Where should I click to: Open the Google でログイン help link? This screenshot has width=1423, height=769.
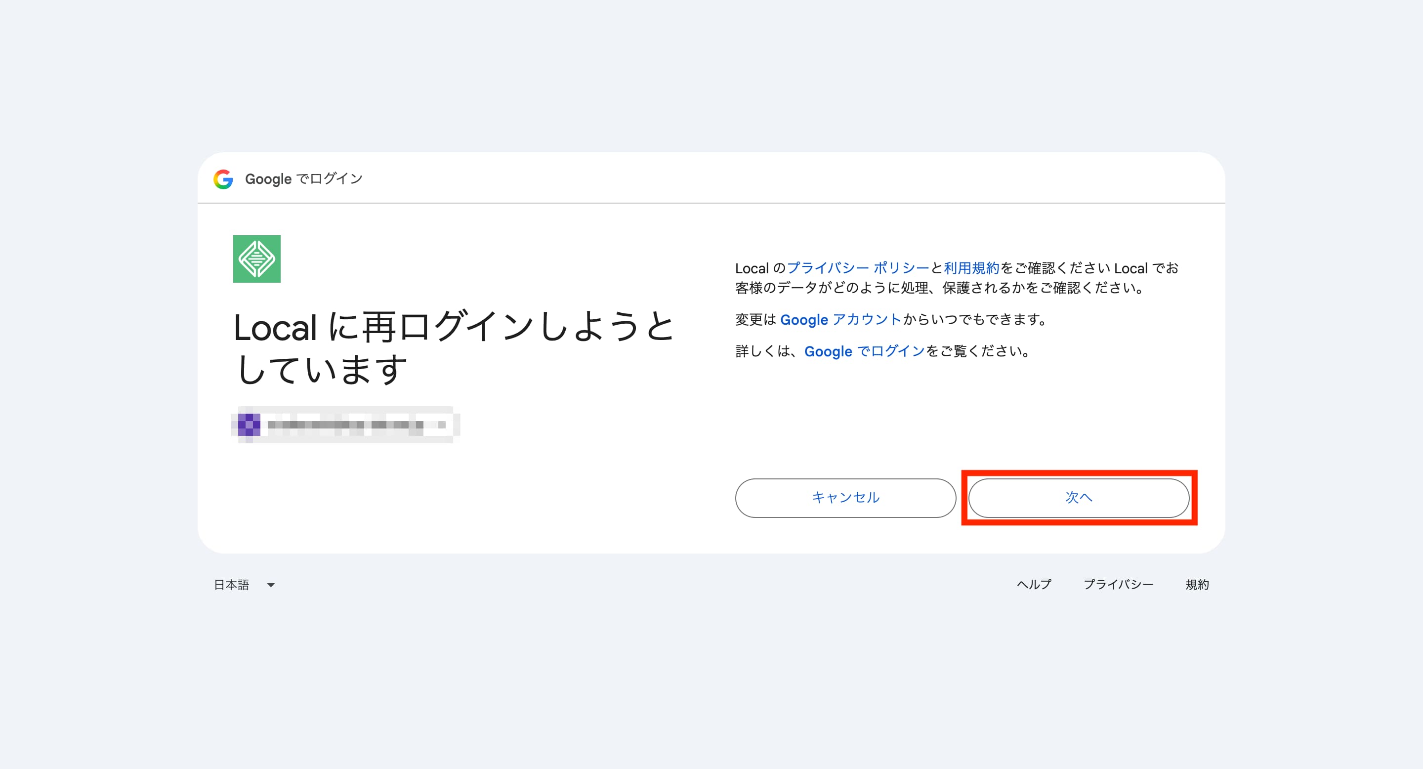click(865, 351)
